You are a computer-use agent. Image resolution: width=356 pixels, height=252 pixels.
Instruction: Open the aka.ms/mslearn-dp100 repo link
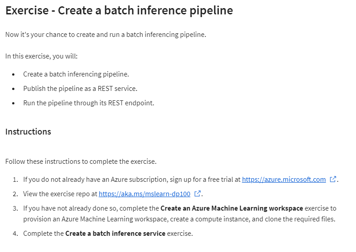pos(144,194)
